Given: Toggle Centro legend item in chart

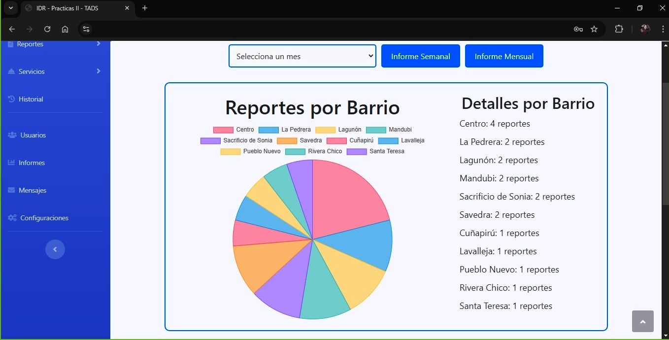Looking at the screenshot, I should pos(234,130).
